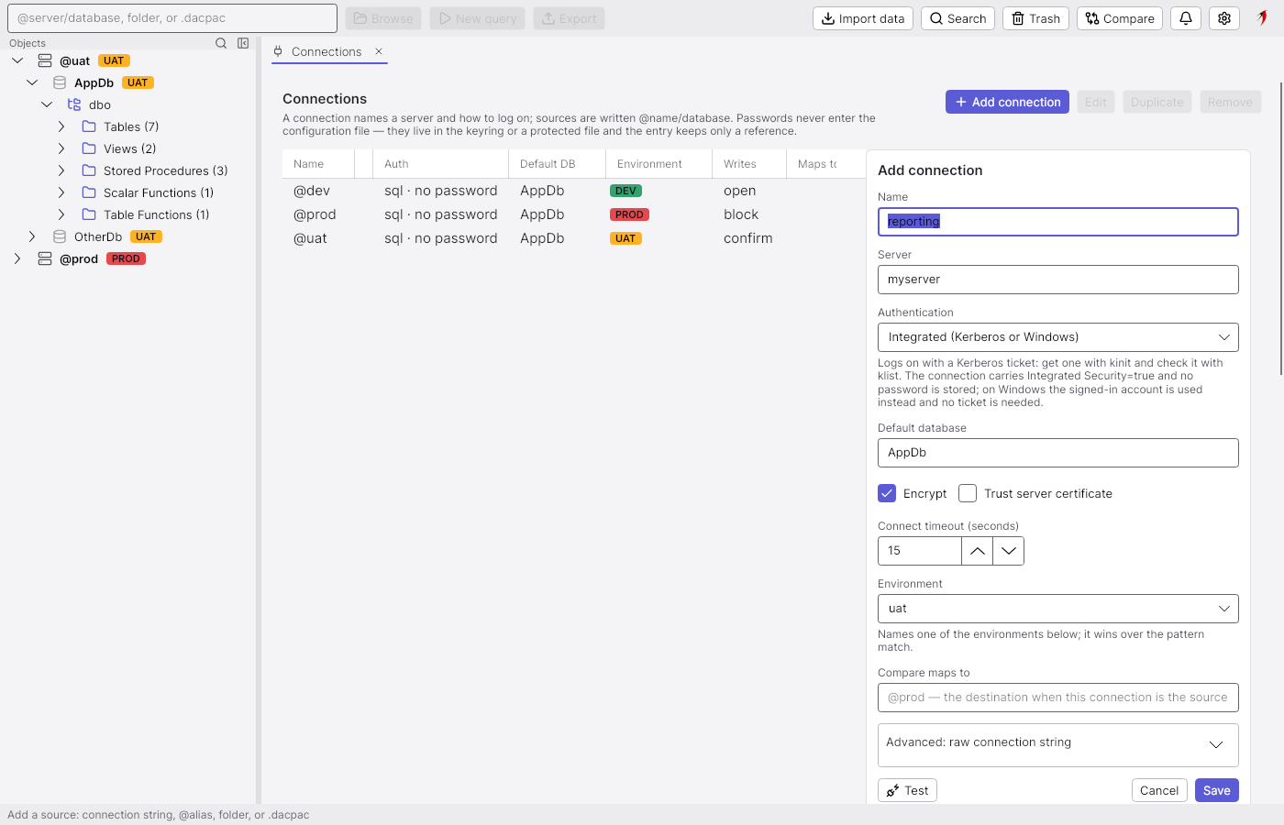Enable Trust server certificate checkbox
This screenshot has width=1284, height=825.
point(968,493)
